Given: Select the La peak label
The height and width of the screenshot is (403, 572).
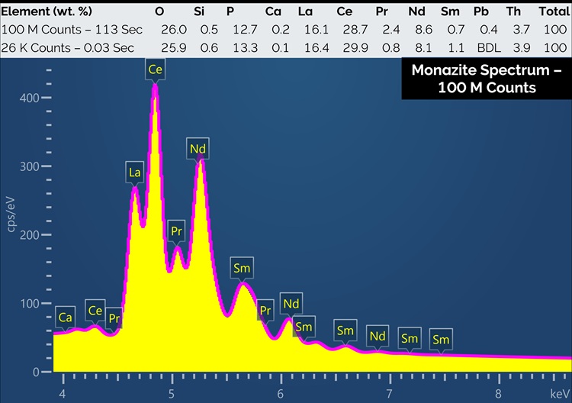Looking at the screenshot, I should 135,172.
